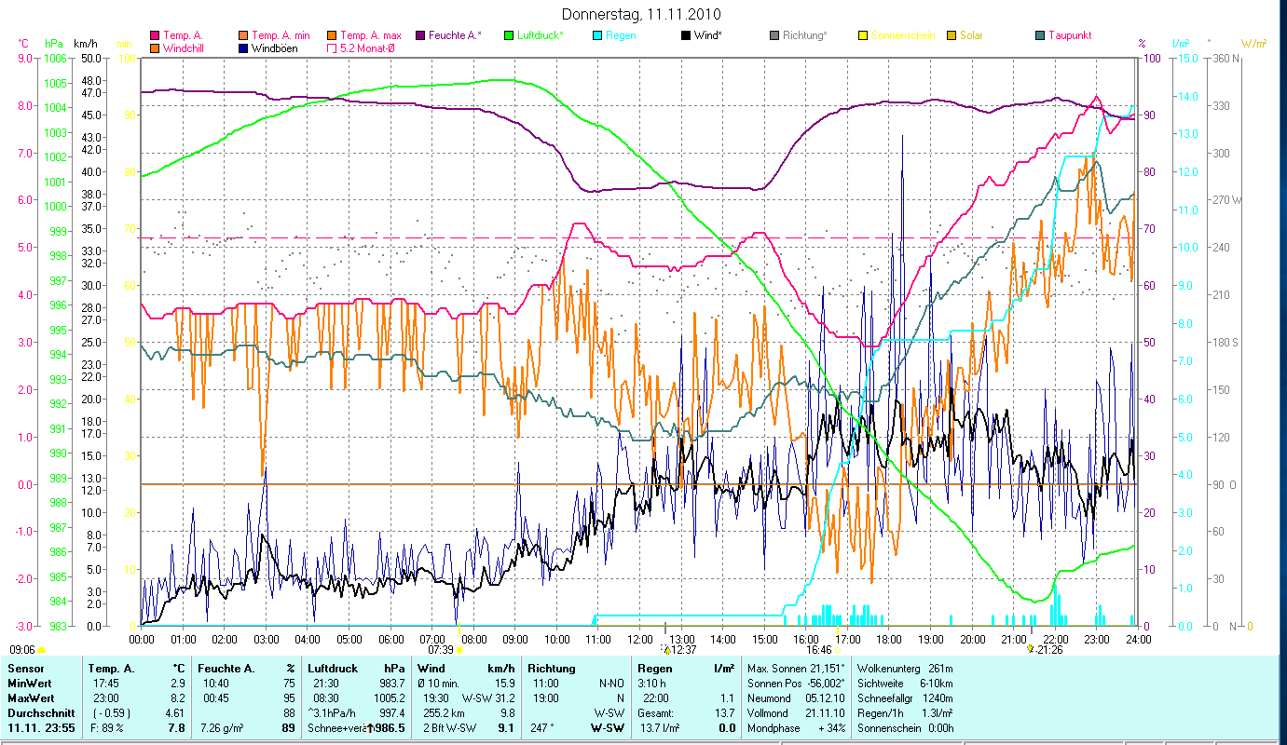Viewport: 1287px width, 745px height.
Task: Click the Luftdruck column header
Action: 330,668
